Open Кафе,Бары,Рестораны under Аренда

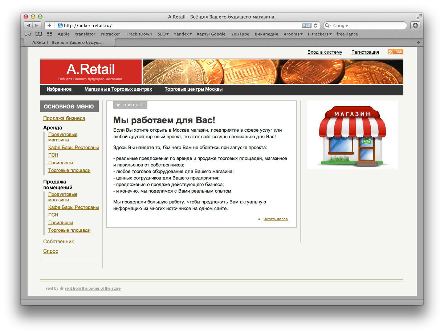click(x=74, y=148)
